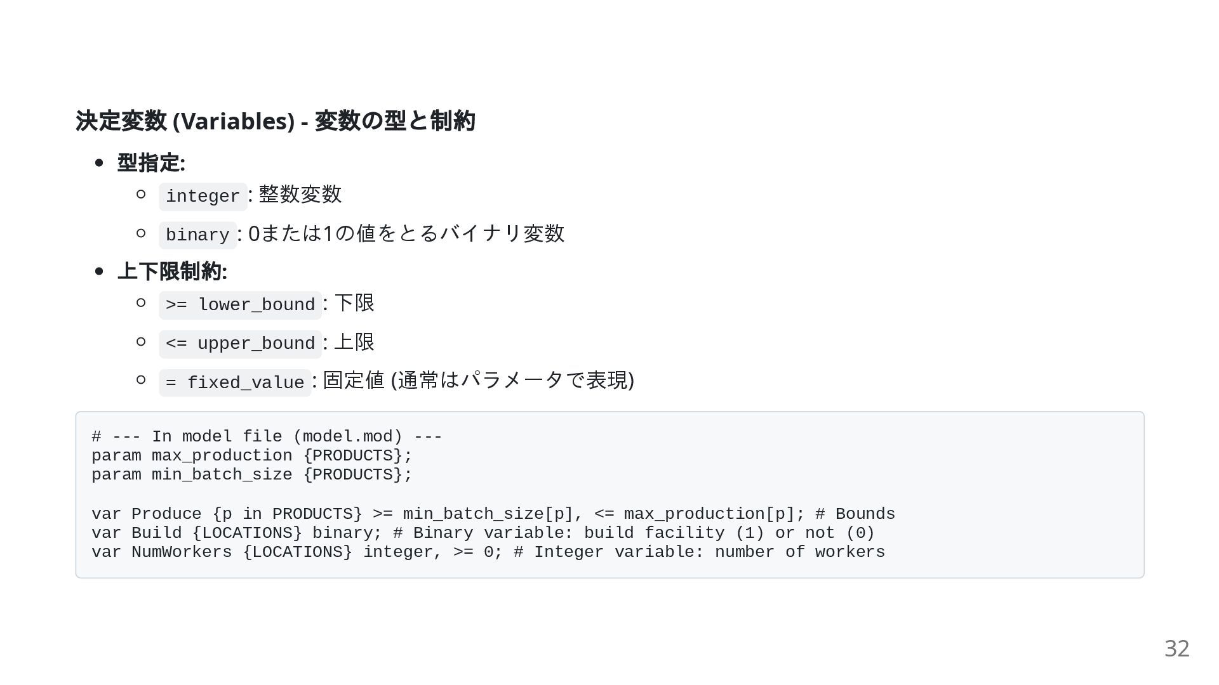This screenshot has width=1219, height=685.
Task: Click the >= lower_bound code tag
Action: tap(240, 305)
